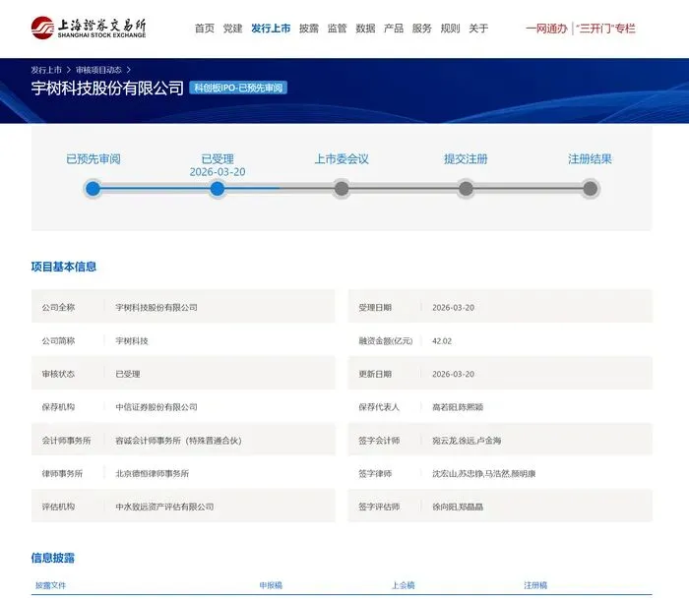
Task: Click the company full name 宇树科技股份有限公司 value
Action: [x=157, y=308]
